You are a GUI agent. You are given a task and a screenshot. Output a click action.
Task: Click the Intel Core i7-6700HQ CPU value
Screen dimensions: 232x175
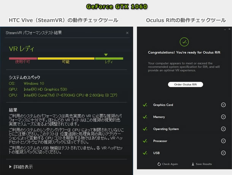point(71,95)
